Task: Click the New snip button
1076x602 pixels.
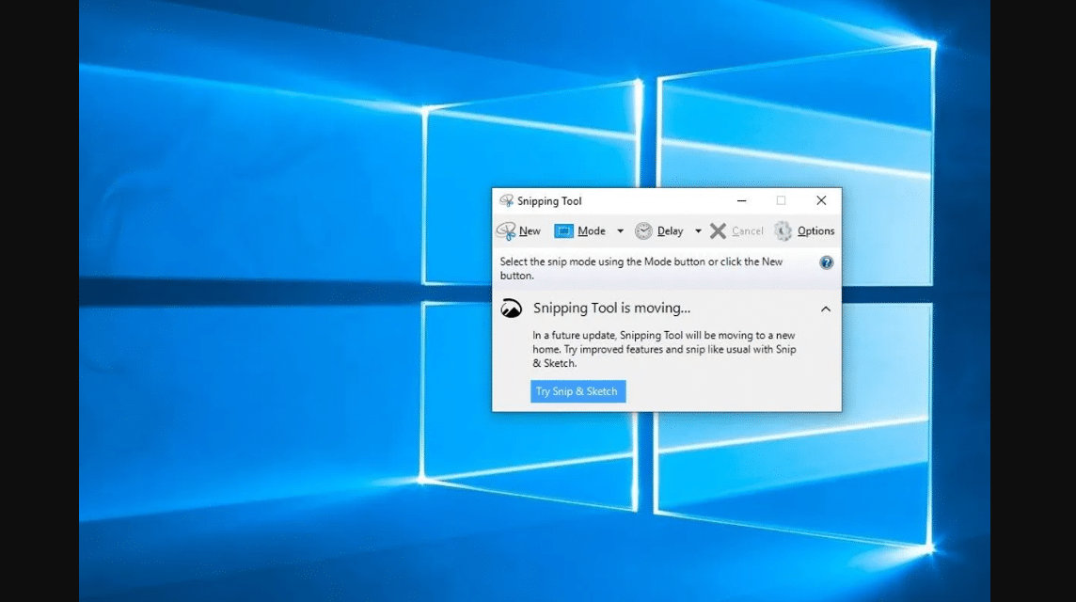Action: [519, 231]
